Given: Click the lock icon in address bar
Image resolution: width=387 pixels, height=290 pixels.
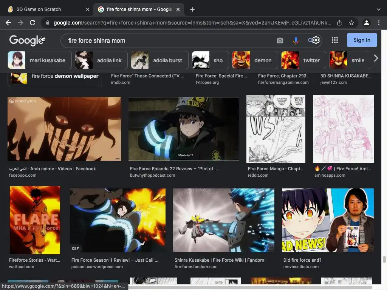Looking at the screenshot, I should coord(48,23).
